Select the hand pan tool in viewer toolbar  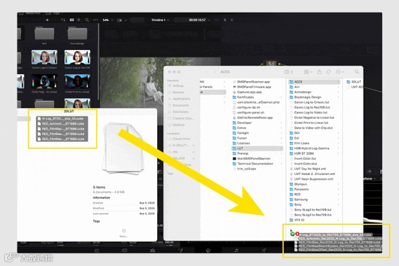tap(232, 20)
